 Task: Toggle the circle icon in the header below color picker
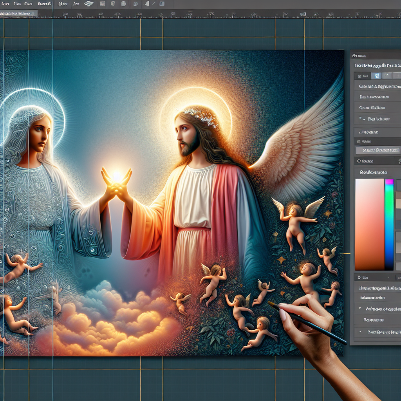coord(359,277)
